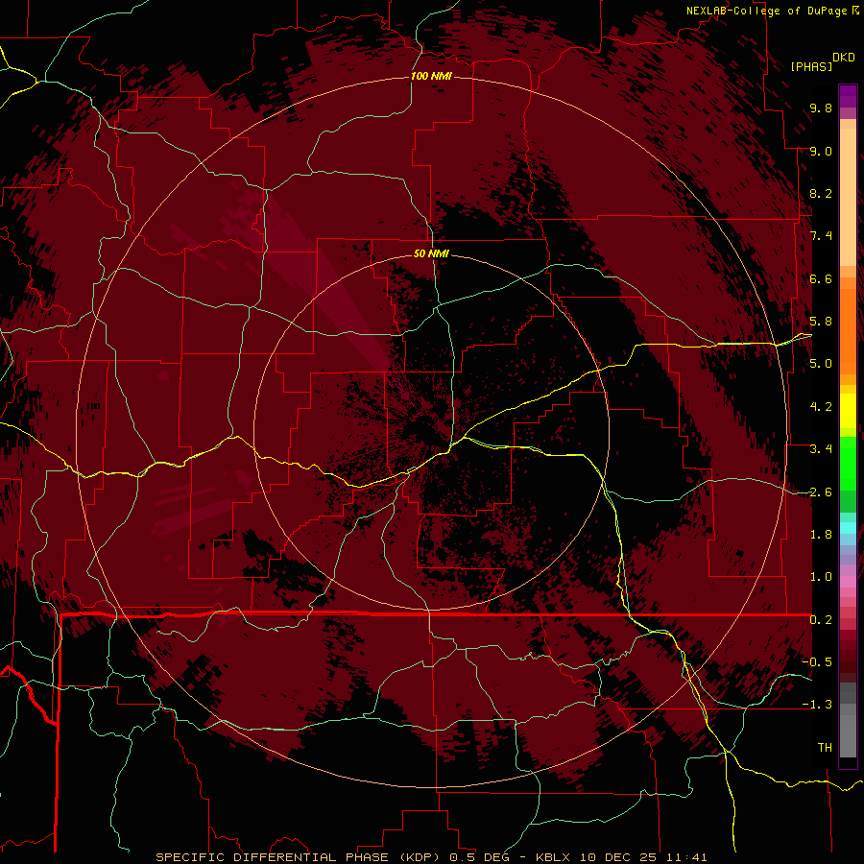Click the 9.0 scale value
Image resolution: width=864 pixels, height=864 pixels.
[821, 152]
